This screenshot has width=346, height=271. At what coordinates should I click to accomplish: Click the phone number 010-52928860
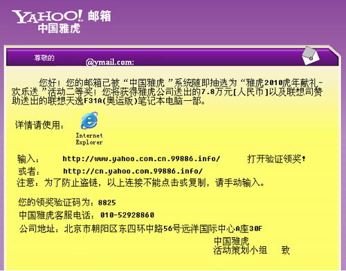point(127,215)
